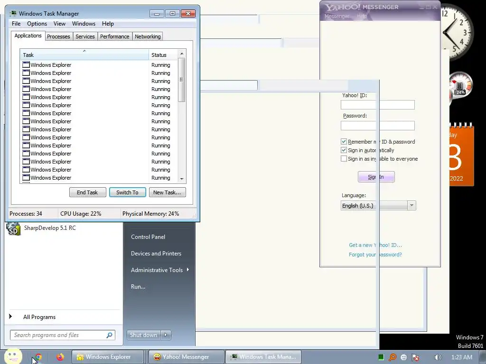Open the File menu in Task Manager
The height and width of the screenshot is (364, 486).
coord(16,24)
